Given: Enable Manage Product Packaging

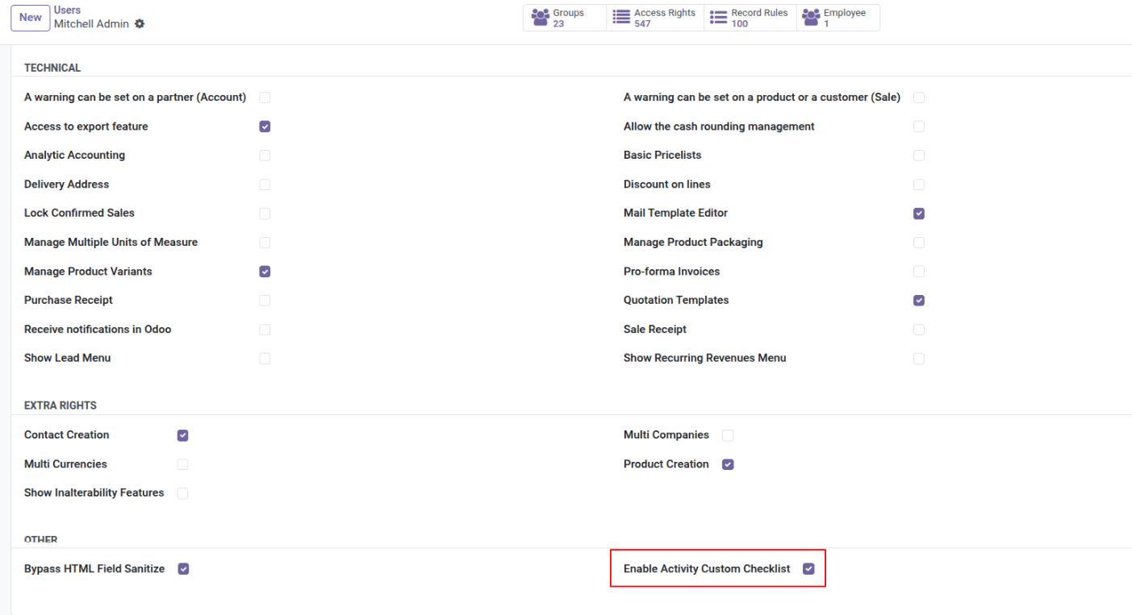Looking at the screenshot, I should [x=919, y=243].
